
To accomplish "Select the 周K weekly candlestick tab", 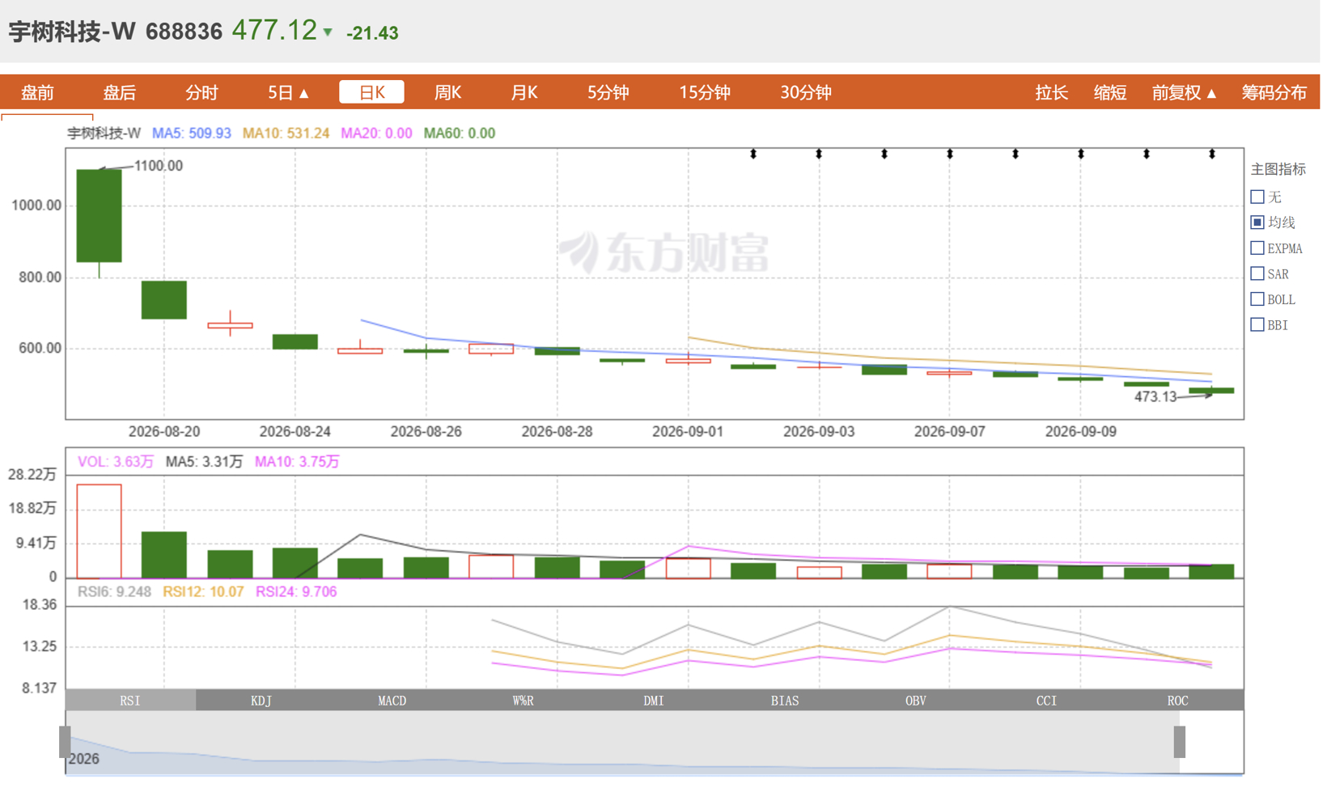I will pyautogui.click(x=447, y=92).
